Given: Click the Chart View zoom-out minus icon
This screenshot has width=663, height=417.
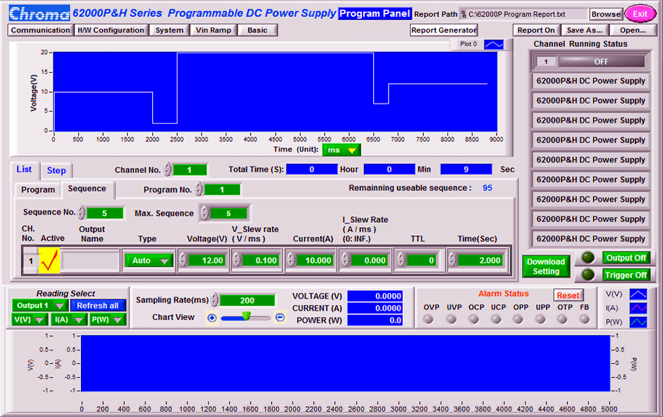Looking at the screenshot, I should [280, 317].
